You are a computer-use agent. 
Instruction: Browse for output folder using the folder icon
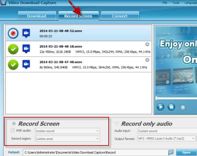click(171, 152)
